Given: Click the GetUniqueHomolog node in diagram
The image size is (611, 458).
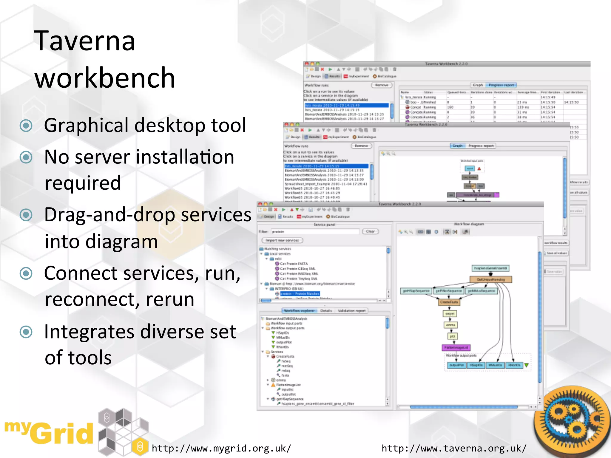Looking at the screenshot, I should click(x=491, y=279).
